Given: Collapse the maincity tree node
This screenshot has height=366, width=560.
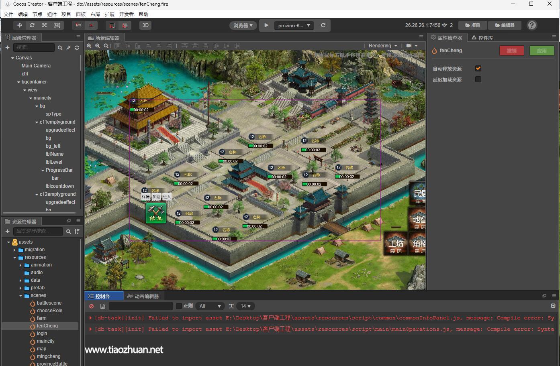Looking at the screenshot, I should [x=31, y=98].
